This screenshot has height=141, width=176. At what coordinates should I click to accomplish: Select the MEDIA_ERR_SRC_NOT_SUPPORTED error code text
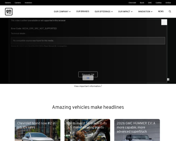[39, 28]
